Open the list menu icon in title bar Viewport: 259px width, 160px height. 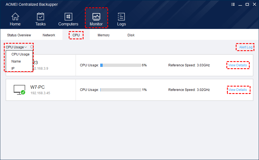point(233,4)
